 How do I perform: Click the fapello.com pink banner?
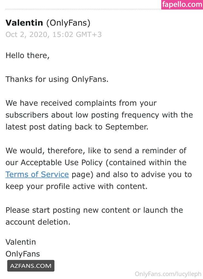[182, 5]
